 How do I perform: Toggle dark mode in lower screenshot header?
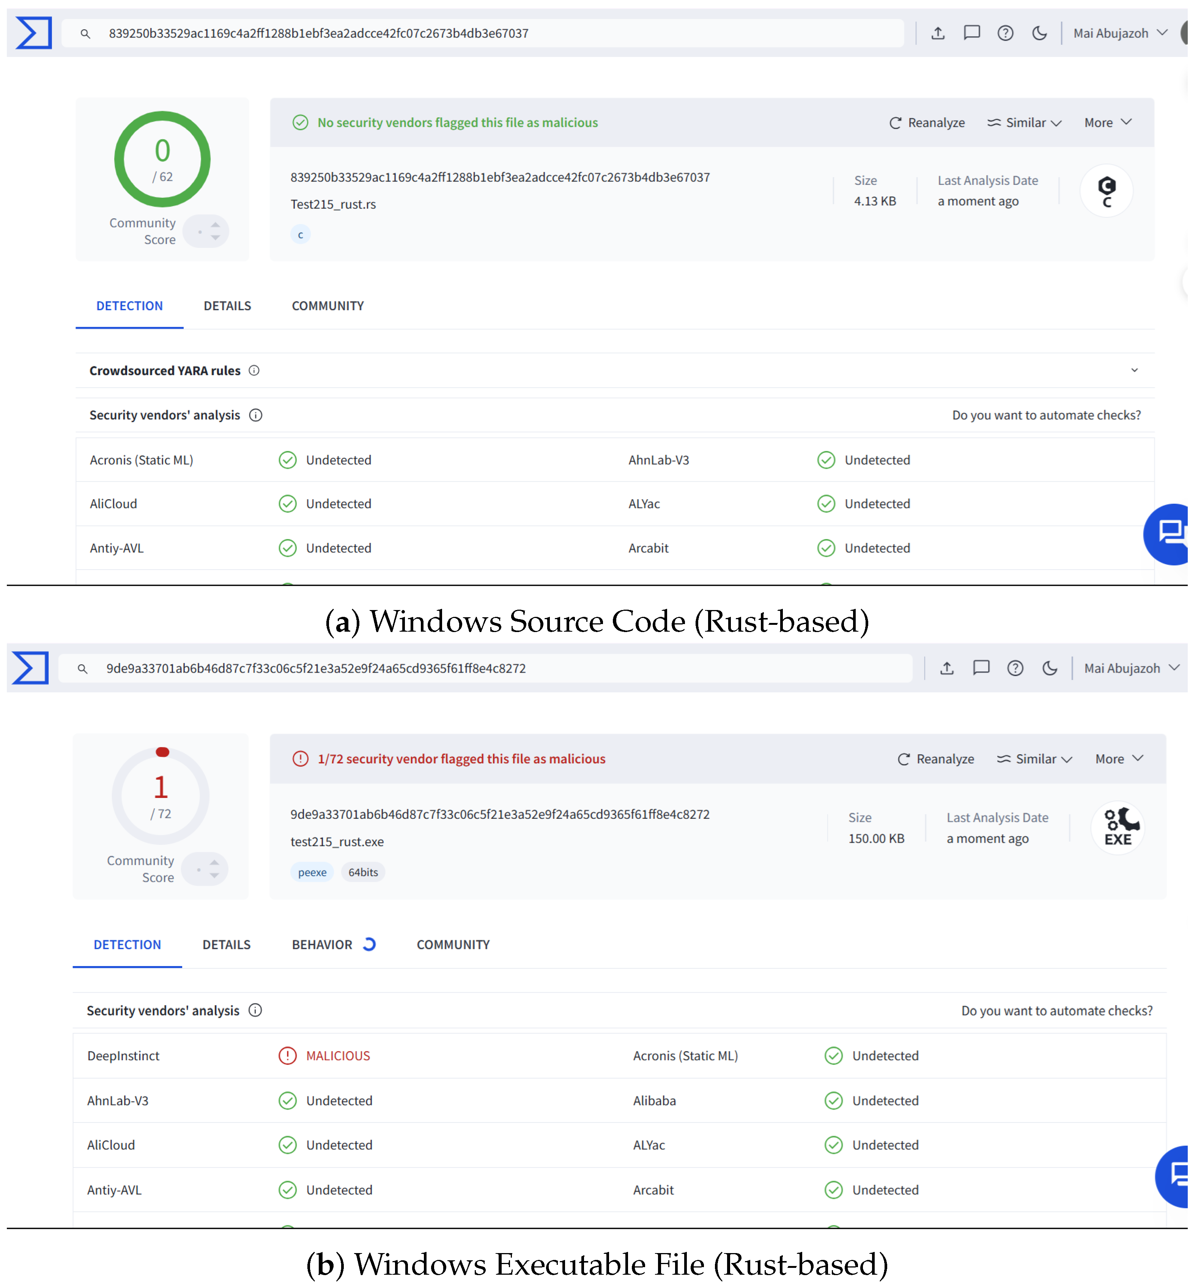tap(1049, 668)
